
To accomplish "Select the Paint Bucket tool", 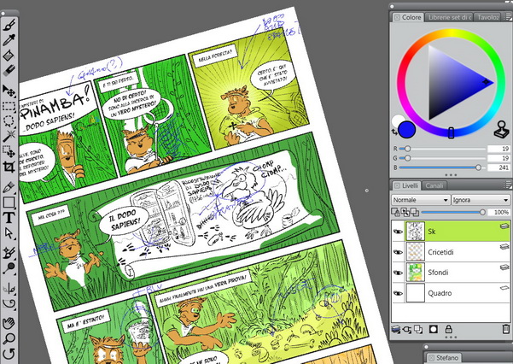I will (x=9, y=55).
